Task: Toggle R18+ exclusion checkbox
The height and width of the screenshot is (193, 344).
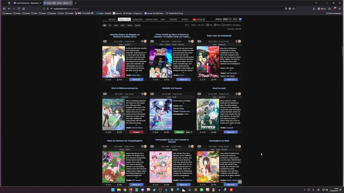Action: [215, 25]
